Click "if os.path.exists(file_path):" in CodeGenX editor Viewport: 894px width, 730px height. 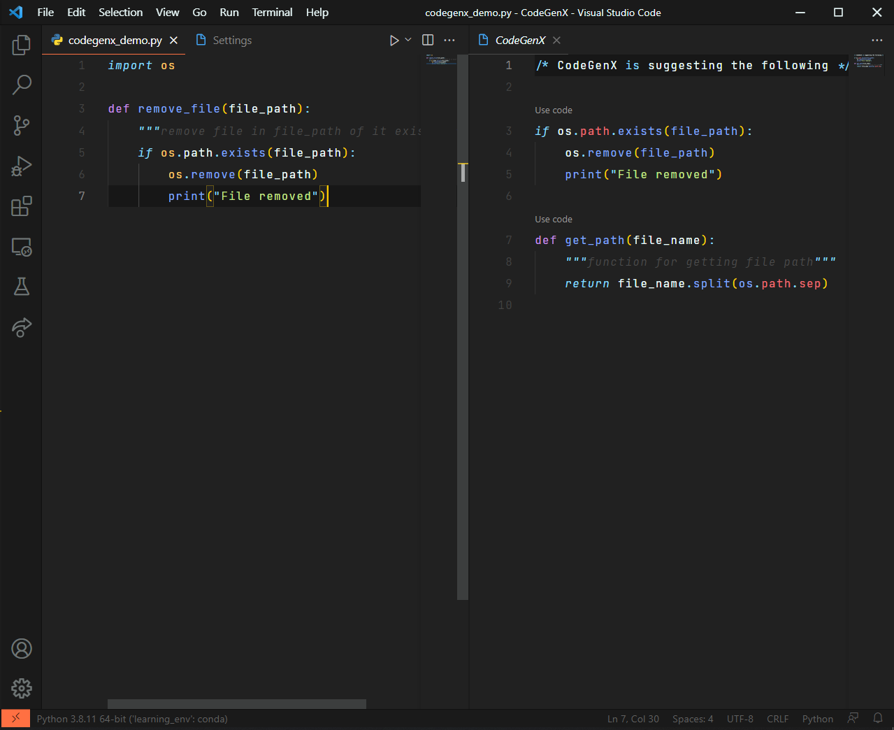click(x=644, y=131)
